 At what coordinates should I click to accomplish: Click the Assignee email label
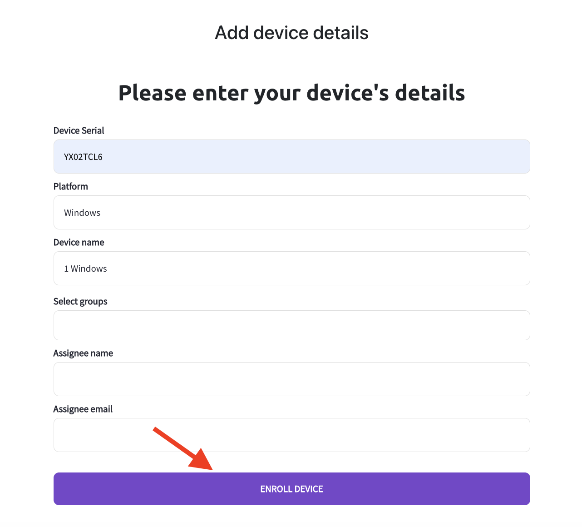(x=83, y=409)
